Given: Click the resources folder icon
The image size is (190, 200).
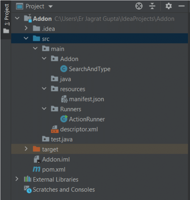Looking at the screenshot, I should [55, 88].
